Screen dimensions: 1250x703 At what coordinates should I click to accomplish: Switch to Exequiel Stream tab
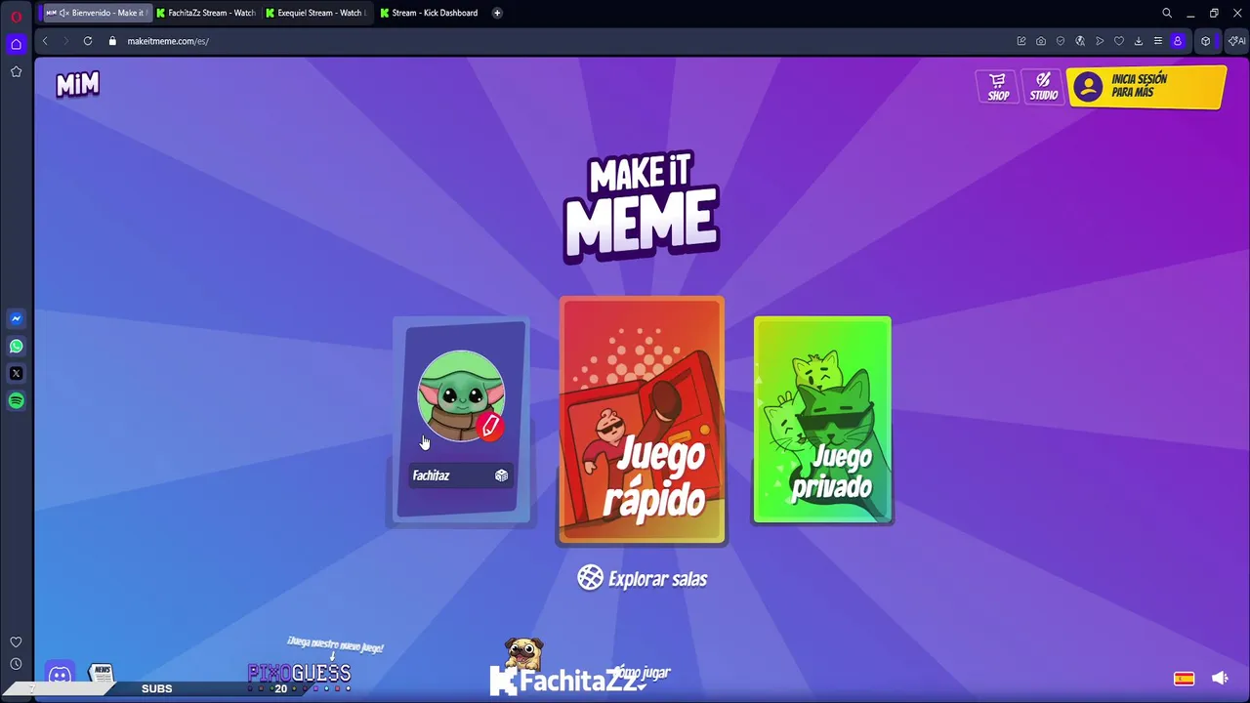[315, 13]
